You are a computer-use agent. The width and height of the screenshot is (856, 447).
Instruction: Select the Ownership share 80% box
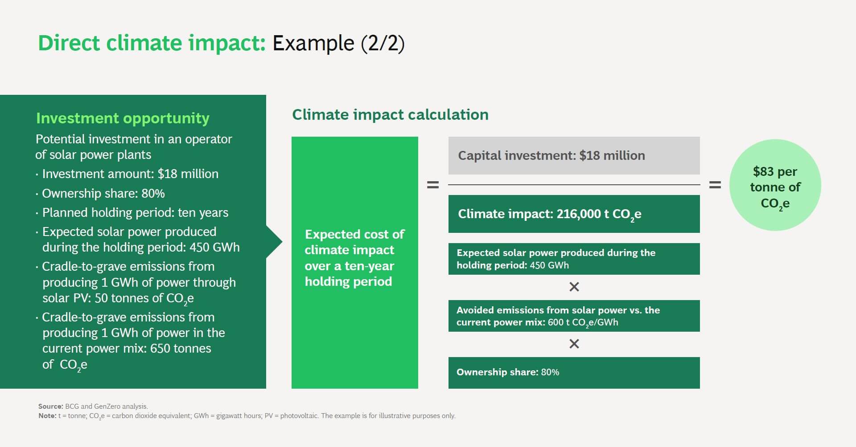click(x=574, y=373)
